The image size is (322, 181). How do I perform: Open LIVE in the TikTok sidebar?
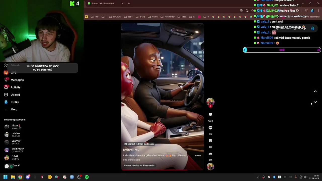point(14,73)
